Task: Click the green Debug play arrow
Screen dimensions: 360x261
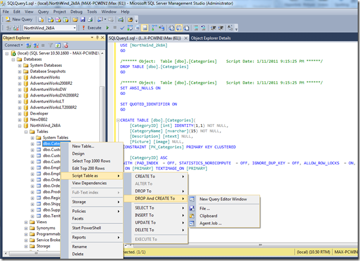Action: (107, 28)
